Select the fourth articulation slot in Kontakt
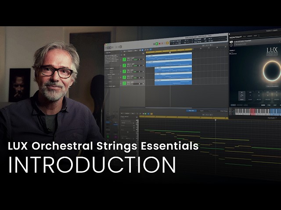Image resolution: width=281 pixels, height=210 pixels. 267,96
